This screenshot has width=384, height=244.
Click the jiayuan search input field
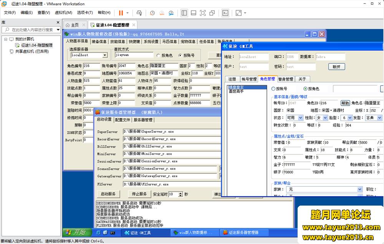pos(134,55)
